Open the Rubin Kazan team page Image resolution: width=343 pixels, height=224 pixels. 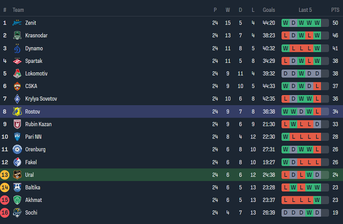(38, 124)
